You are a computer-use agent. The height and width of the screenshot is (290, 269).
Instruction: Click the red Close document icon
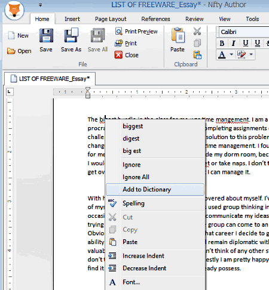point(118,55)
